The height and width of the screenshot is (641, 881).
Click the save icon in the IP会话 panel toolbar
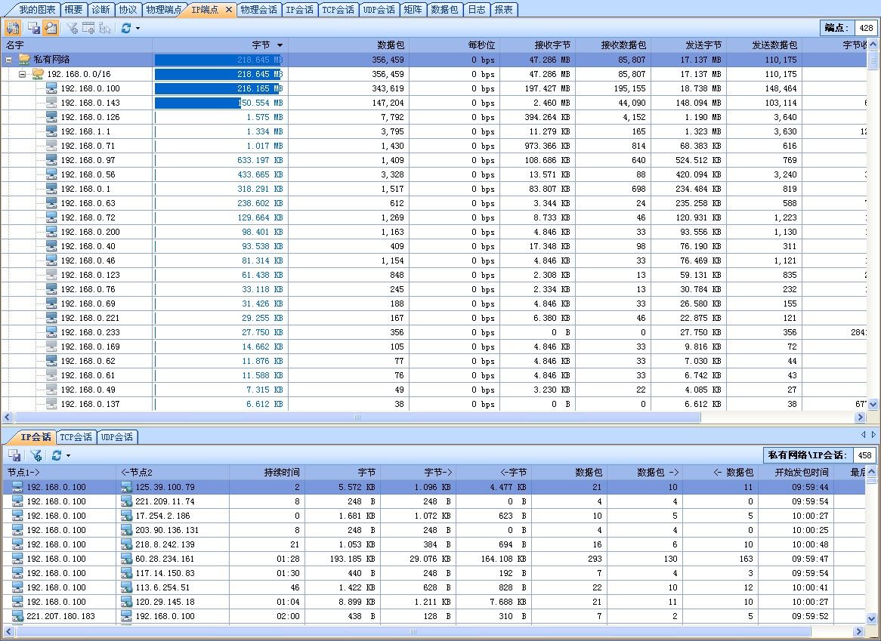pos(14,455)
